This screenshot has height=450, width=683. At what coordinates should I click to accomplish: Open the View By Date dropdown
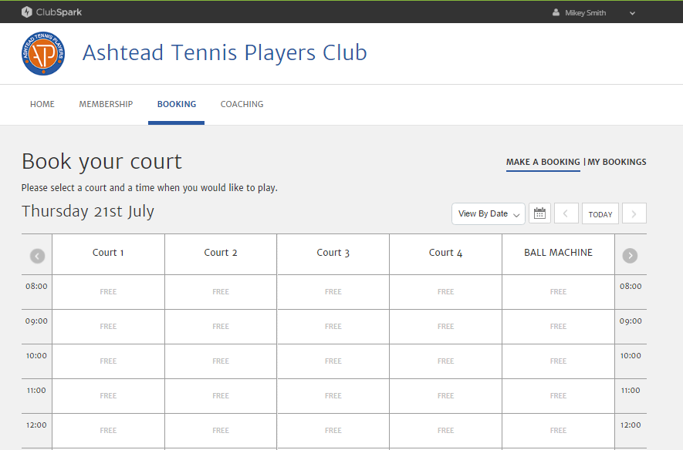(x=488, y=213)
